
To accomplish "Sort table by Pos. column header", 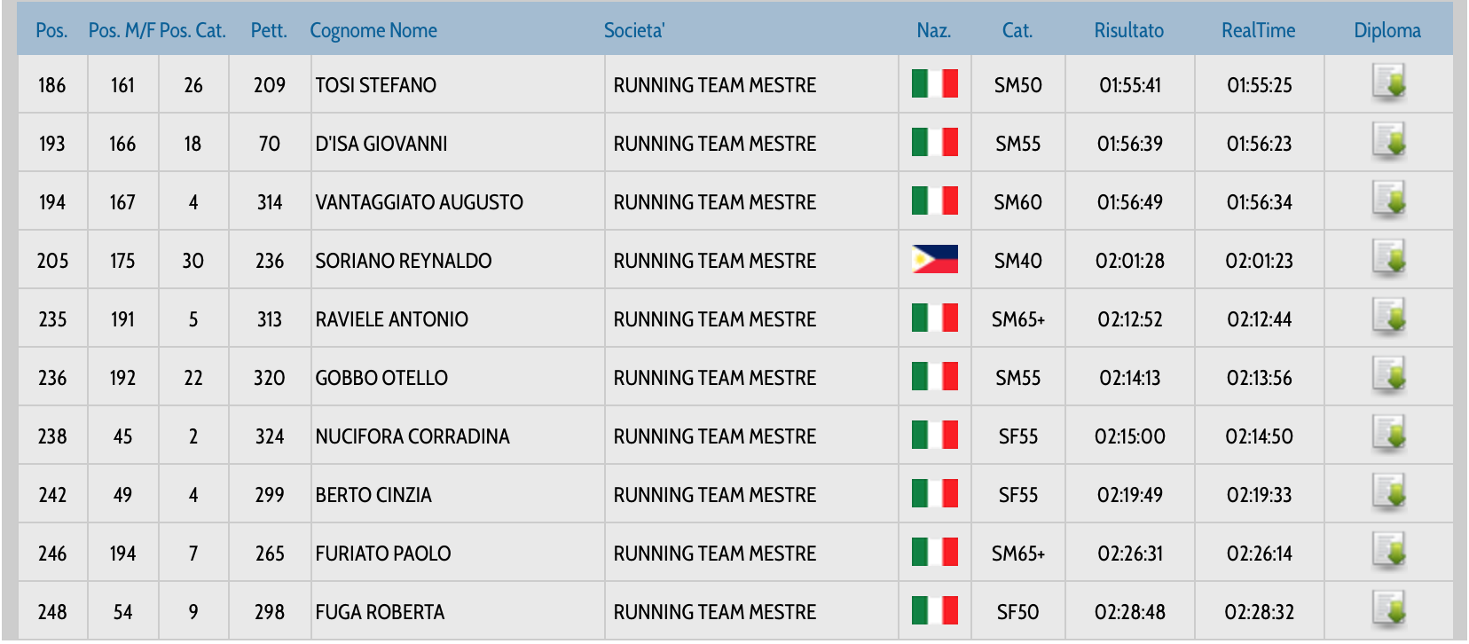I will (x=51, y=31).
